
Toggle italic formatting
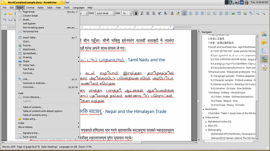142,13
